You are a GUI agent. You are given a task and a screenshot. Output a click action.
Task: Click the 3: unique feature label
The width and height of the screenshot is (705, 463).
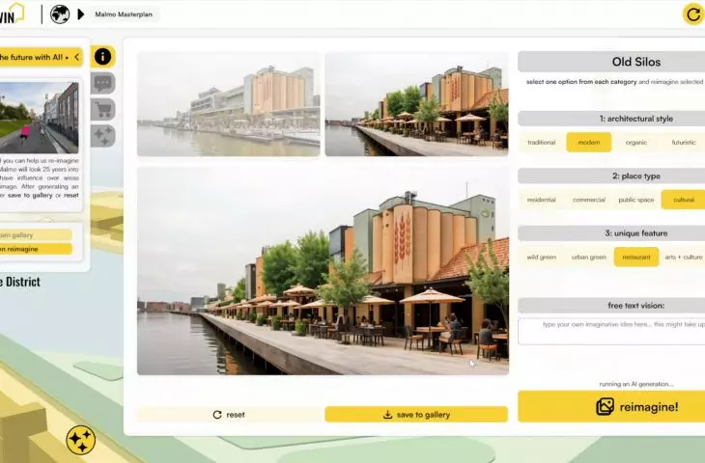pyautogui.click(x=635, y=233)
